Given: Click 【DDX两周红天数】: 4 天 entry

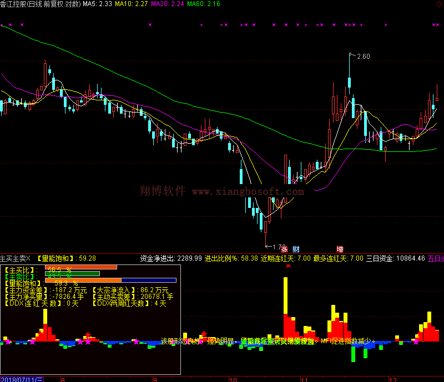Looking at the screenshot, I should 129,304.
